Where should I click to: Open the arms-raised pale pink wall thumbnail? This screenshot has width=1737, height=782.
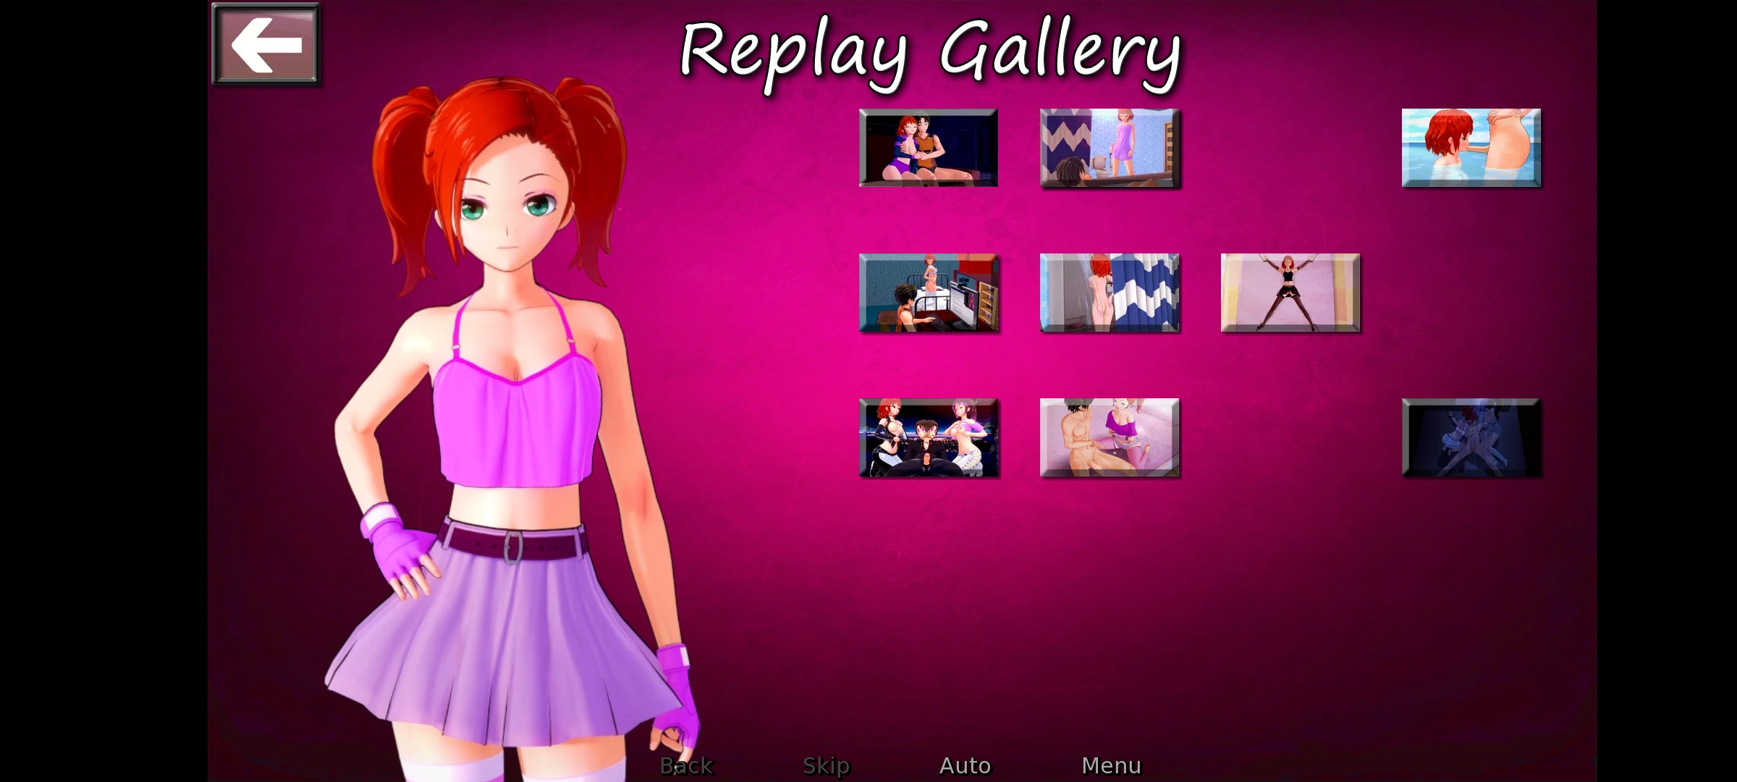click(1290, 293)
